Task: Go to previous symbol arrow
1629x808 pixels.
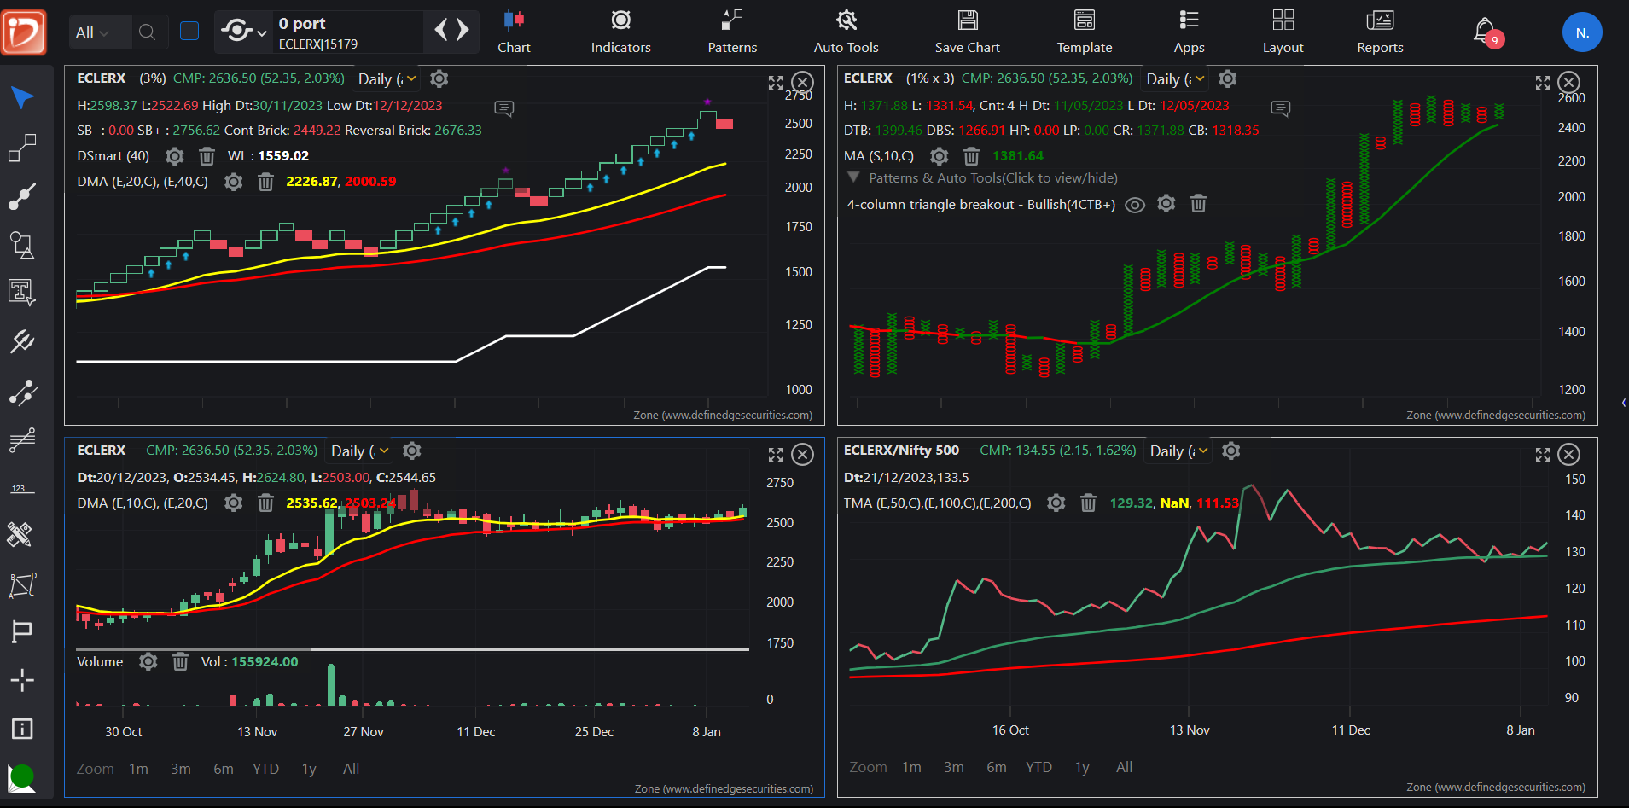Action: (x=440, y=31)
